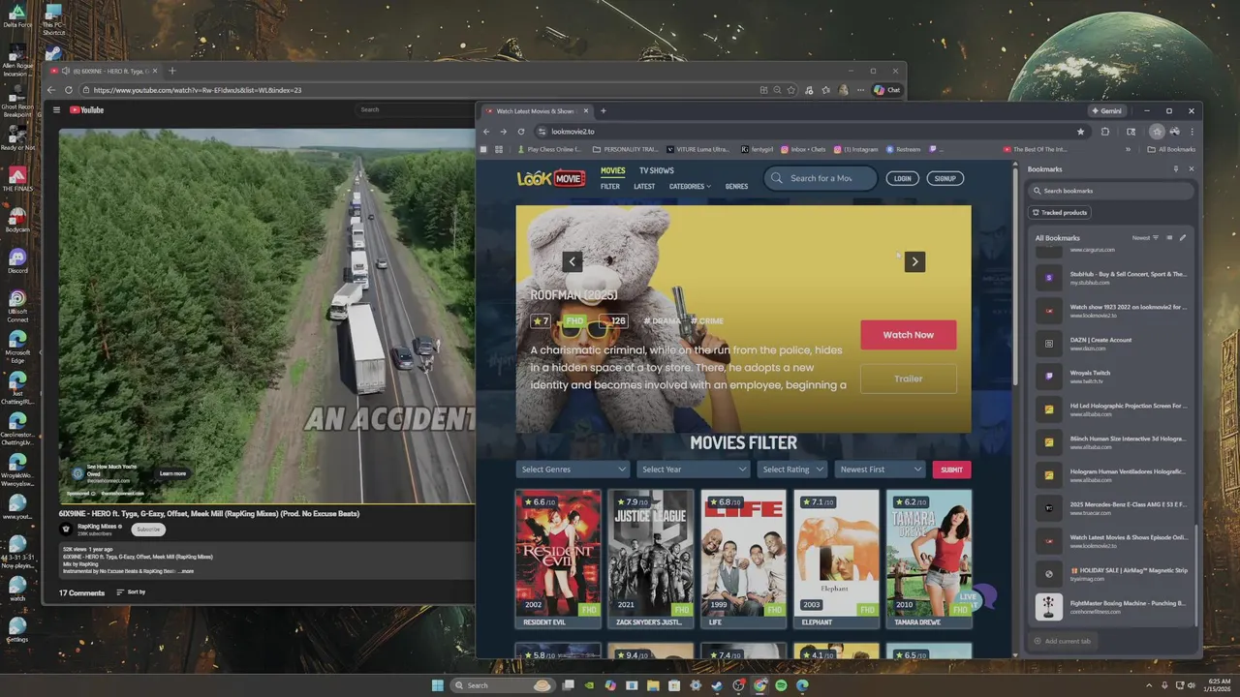Open Spotify from the taskbar
This screenshot has width=1240, height=697.
pos(781,685)
